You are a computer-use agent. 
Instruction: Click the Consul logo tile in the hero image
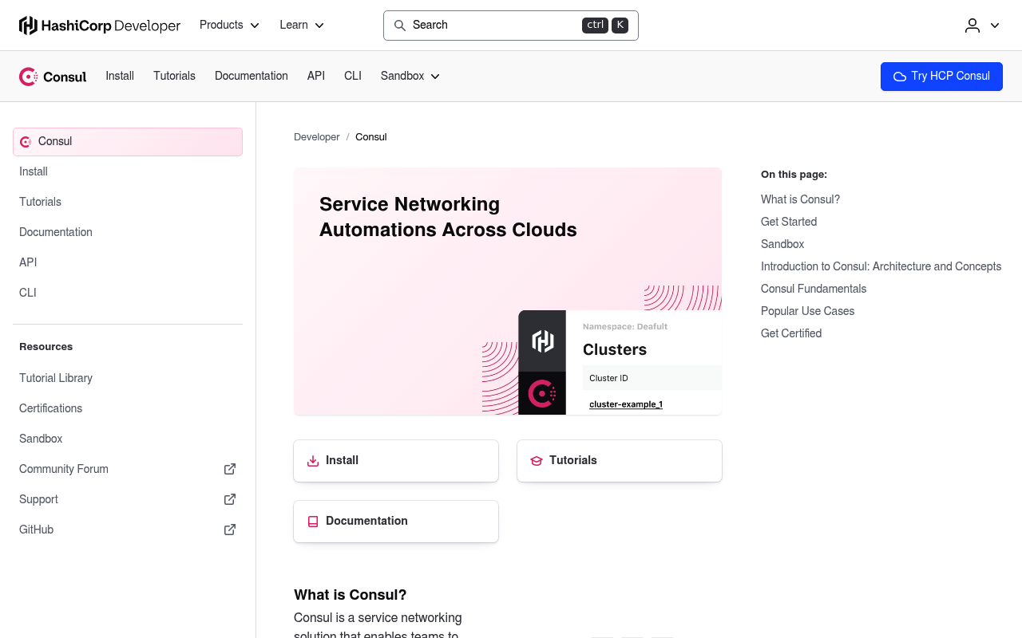pos(542,393)
